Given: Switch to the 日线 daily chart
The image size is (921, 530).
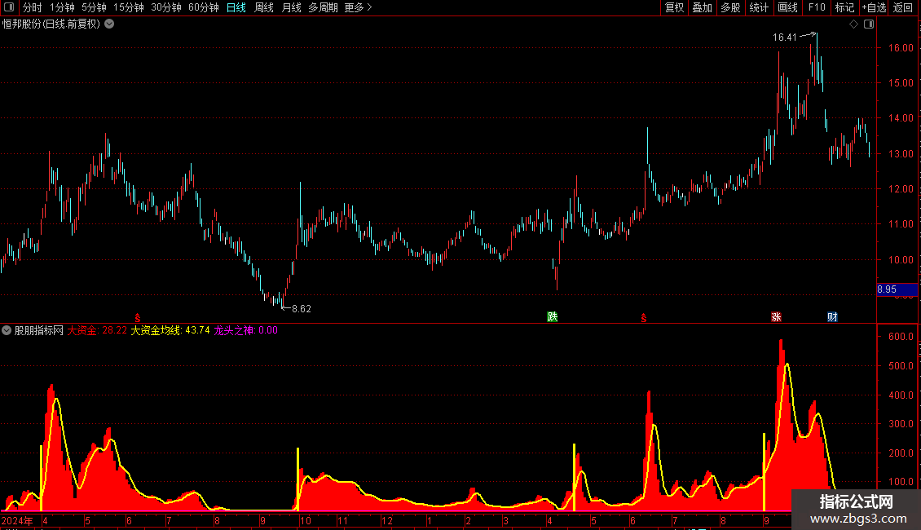Looking at the screenshot, I should [x=236, y=7].
